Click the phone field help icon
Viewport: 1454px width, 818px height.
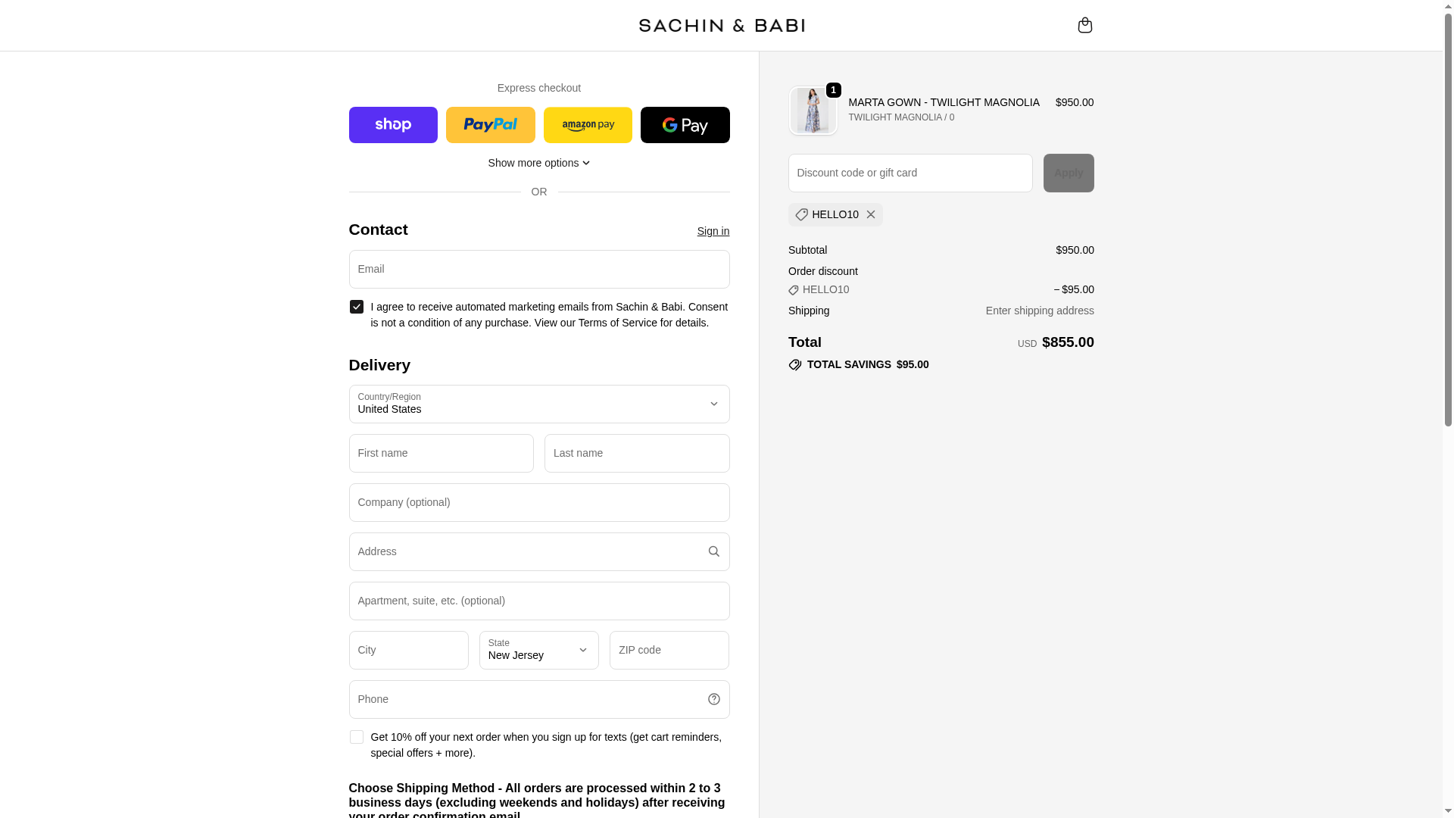713,699
